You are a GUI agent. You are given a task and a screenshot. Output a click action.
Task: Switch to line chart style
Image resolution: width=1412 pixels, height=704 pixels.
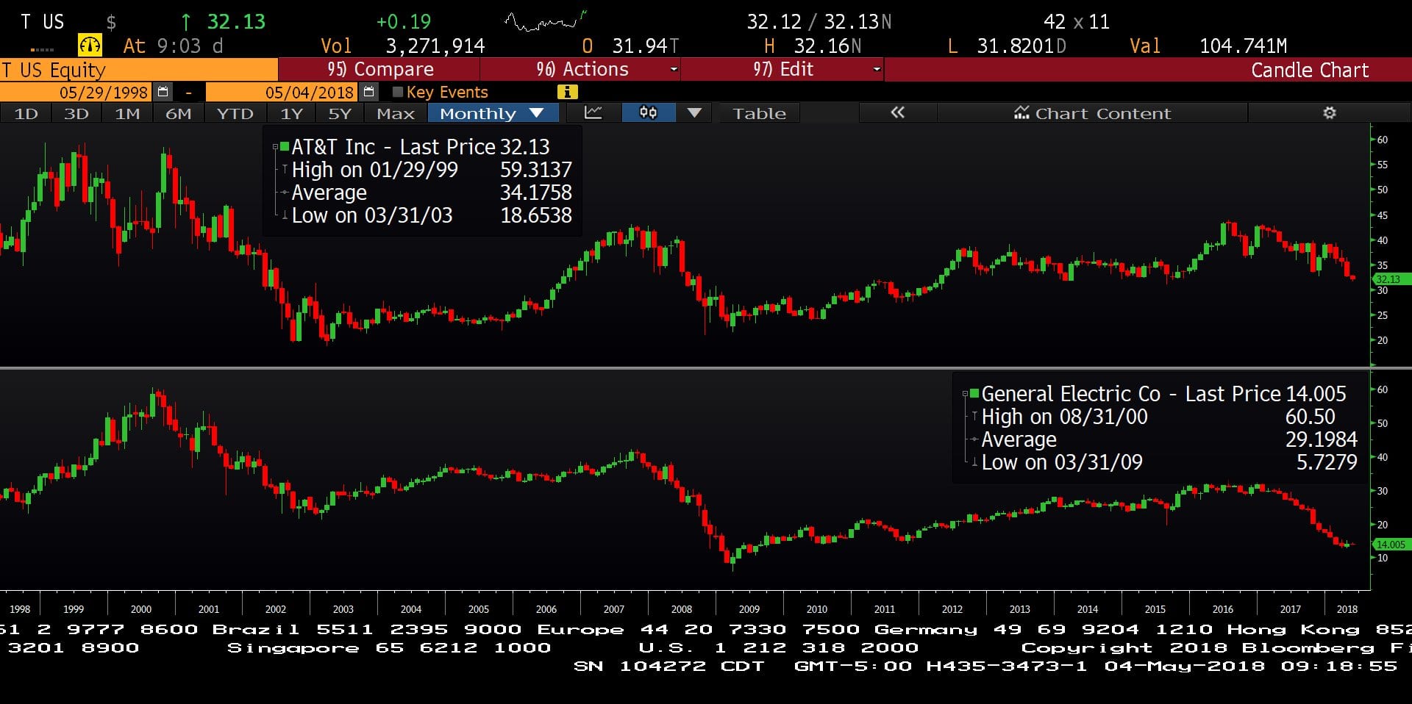593,113
